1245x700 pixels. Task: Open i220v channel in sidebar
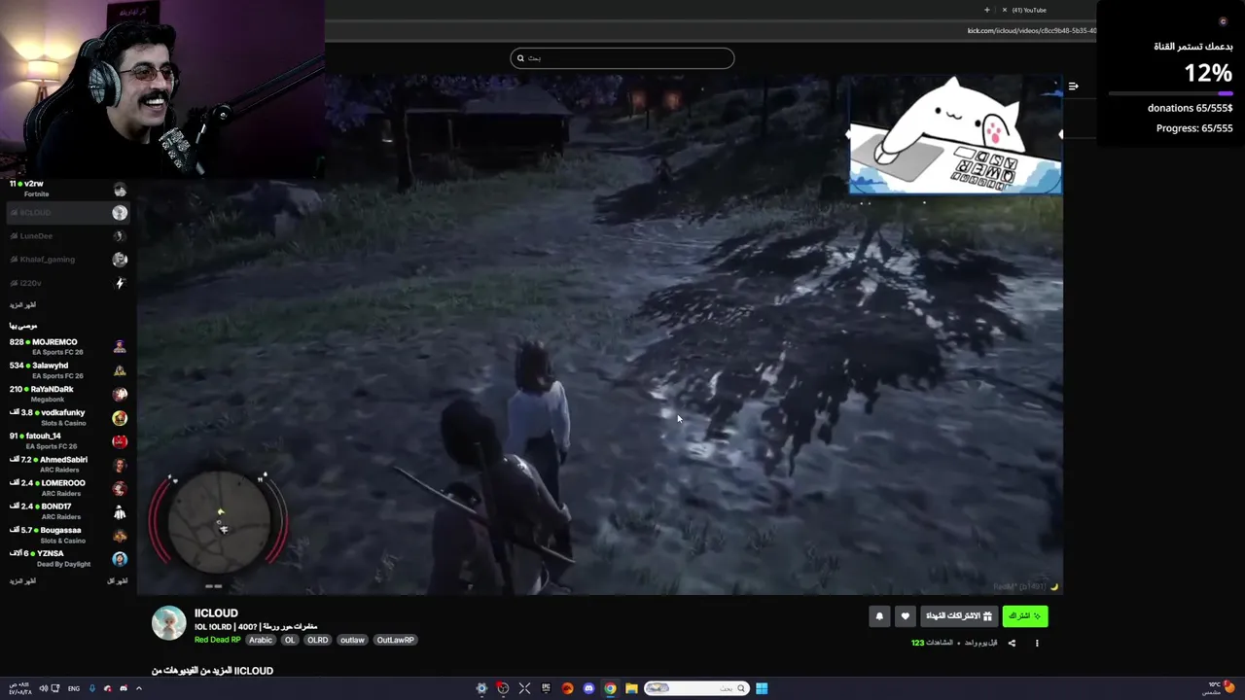pyautogui.click(x=68, y=283)
